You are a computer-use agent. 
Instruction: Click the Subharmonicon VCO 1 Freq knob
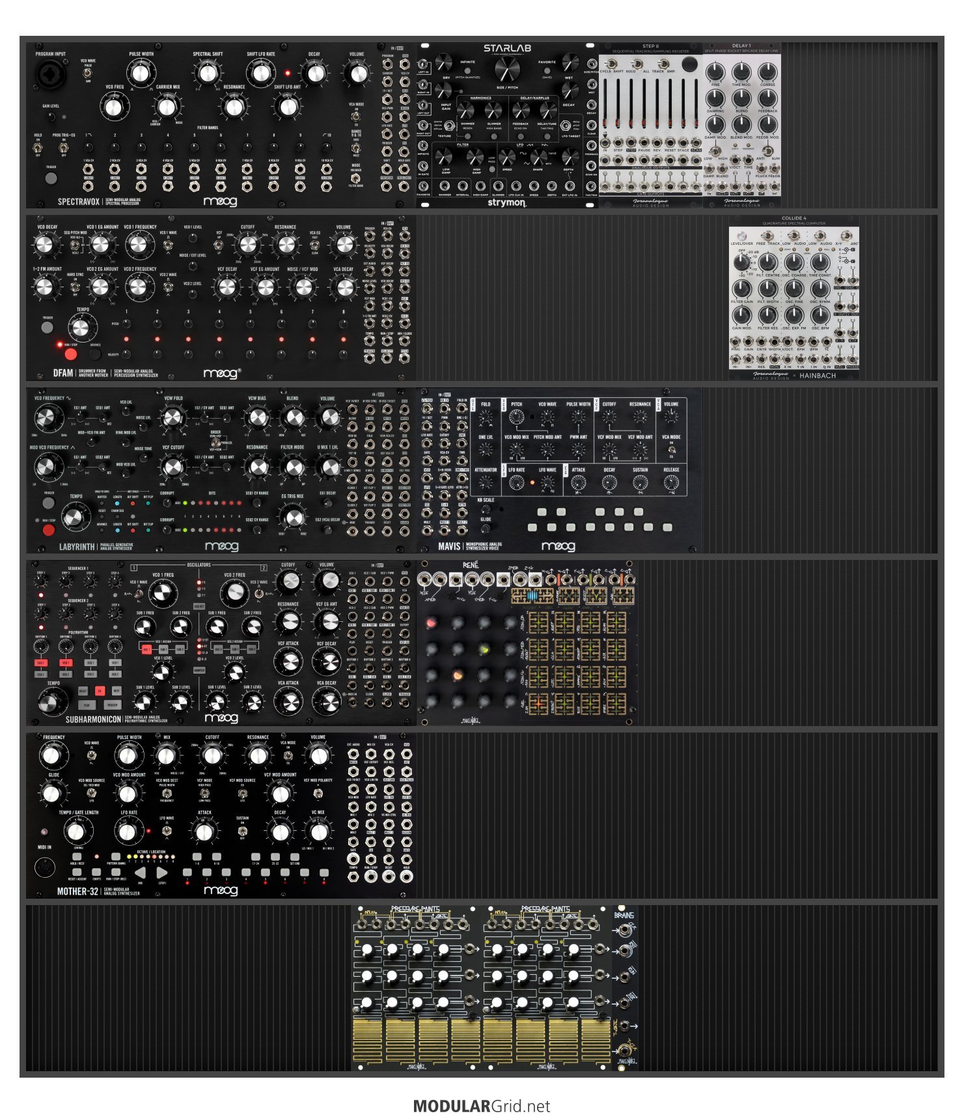pos(163,593)
